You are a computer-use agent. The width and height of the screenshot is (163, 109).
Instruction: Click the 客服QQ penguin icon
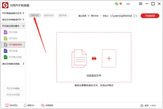coord(25,105)
